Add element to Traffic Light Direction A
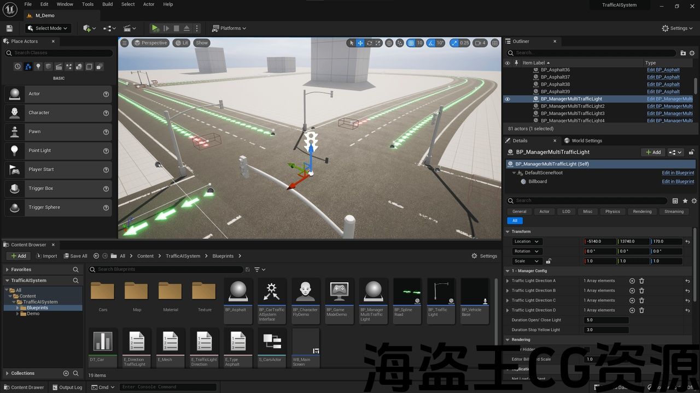The image size is (700, 393). point(632,281)
